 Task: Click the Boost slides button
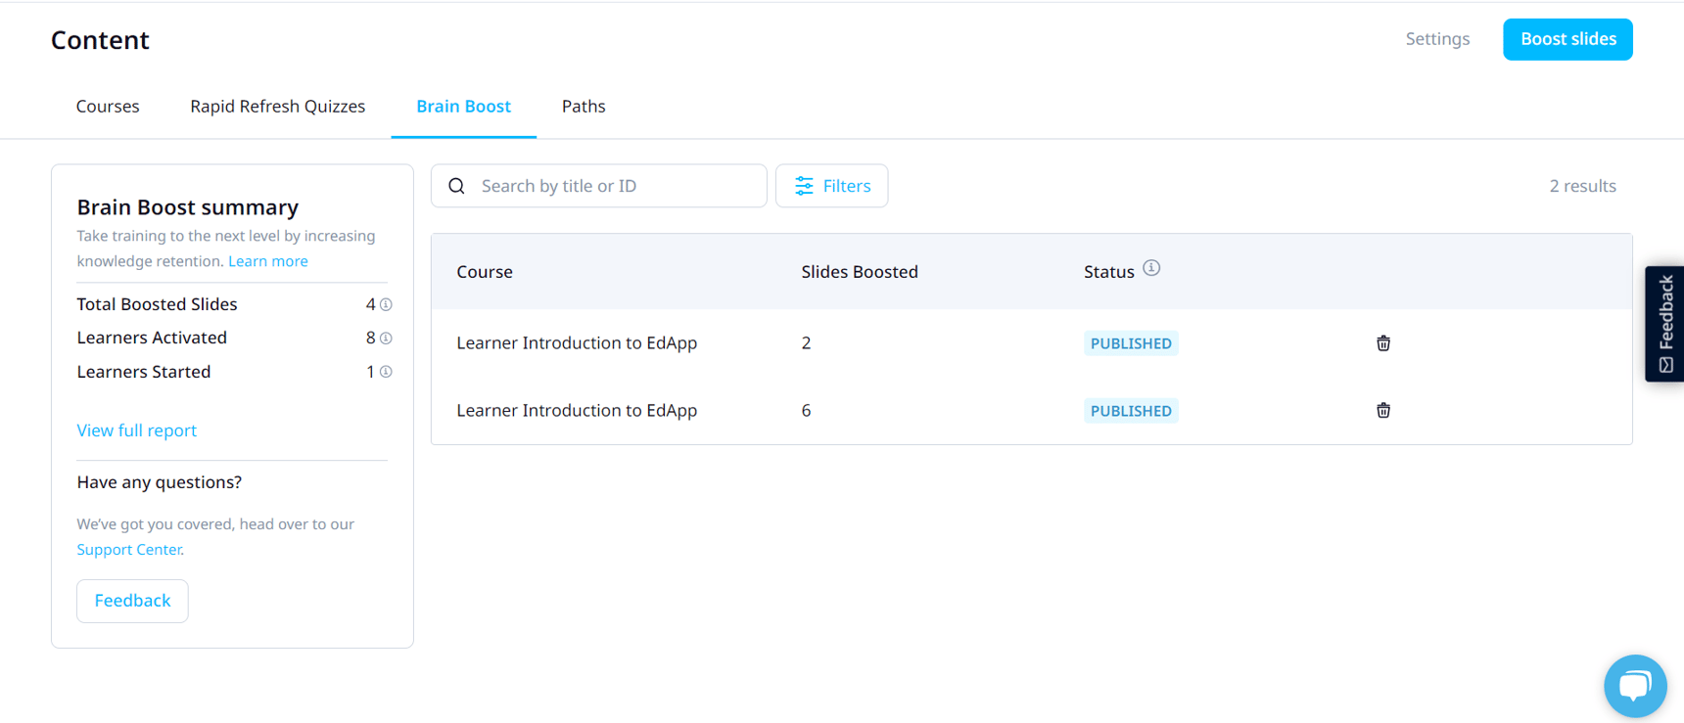click(x=1567, y=39)
